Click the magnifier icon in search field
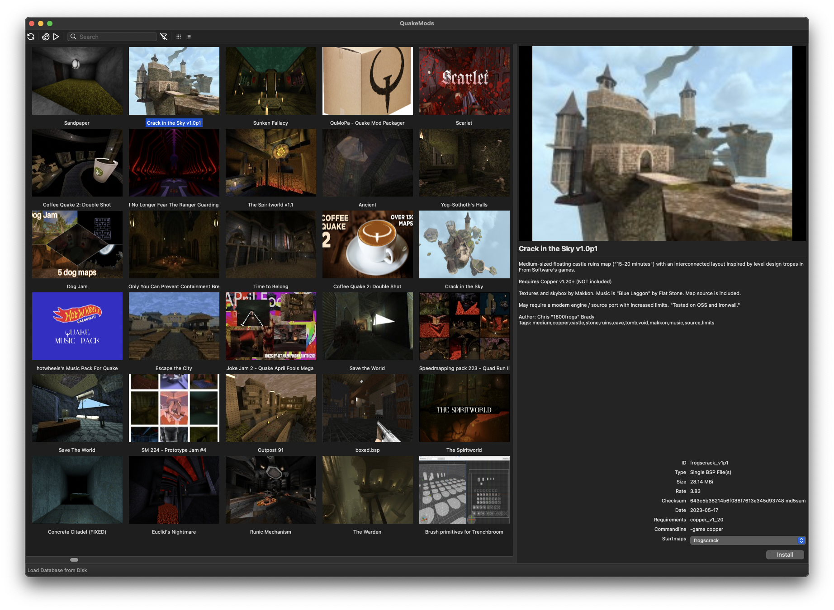The height and width of the screenshot is (610, 834). pyautogui.click(x=73, y=37)
